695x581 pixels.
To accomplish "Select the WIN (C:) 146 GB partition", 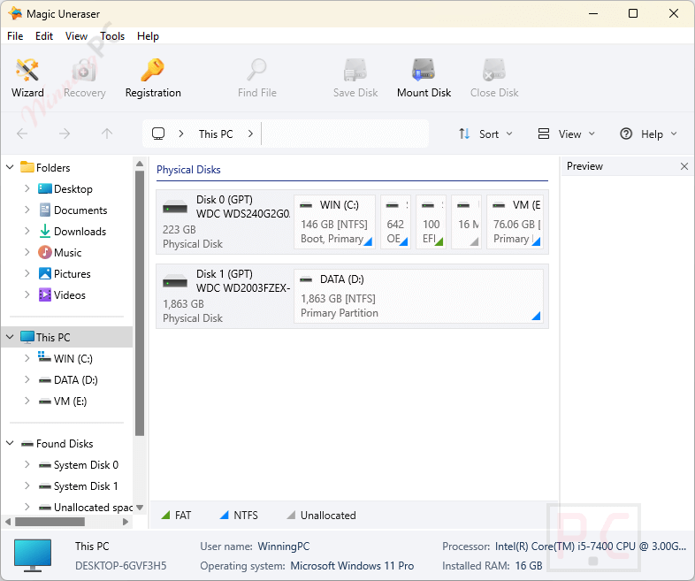I will click(334, 222).
